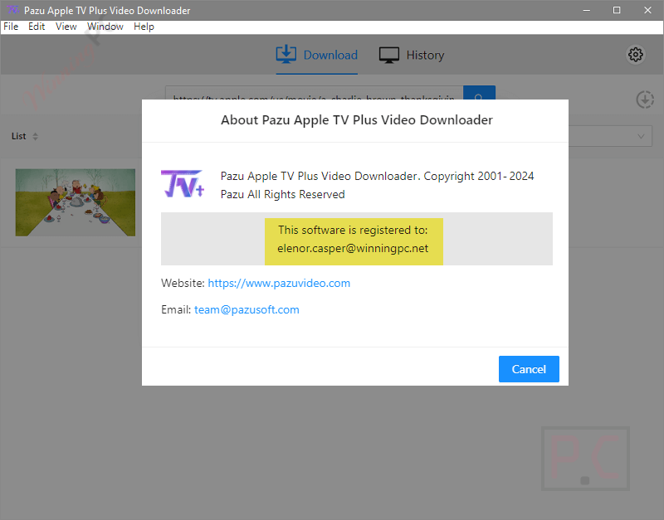The height and width of the screenshot is (520, 664).
Task: Click the About dialog title text
Action: point(357,120)
